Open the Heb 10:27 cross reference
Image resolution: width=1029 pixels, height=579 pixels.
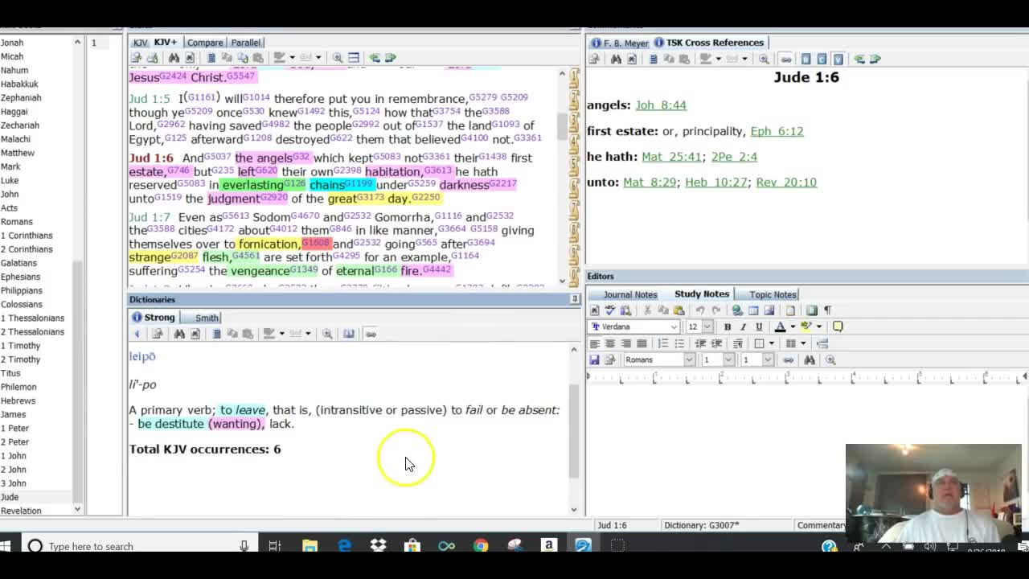tap(716, 183)
